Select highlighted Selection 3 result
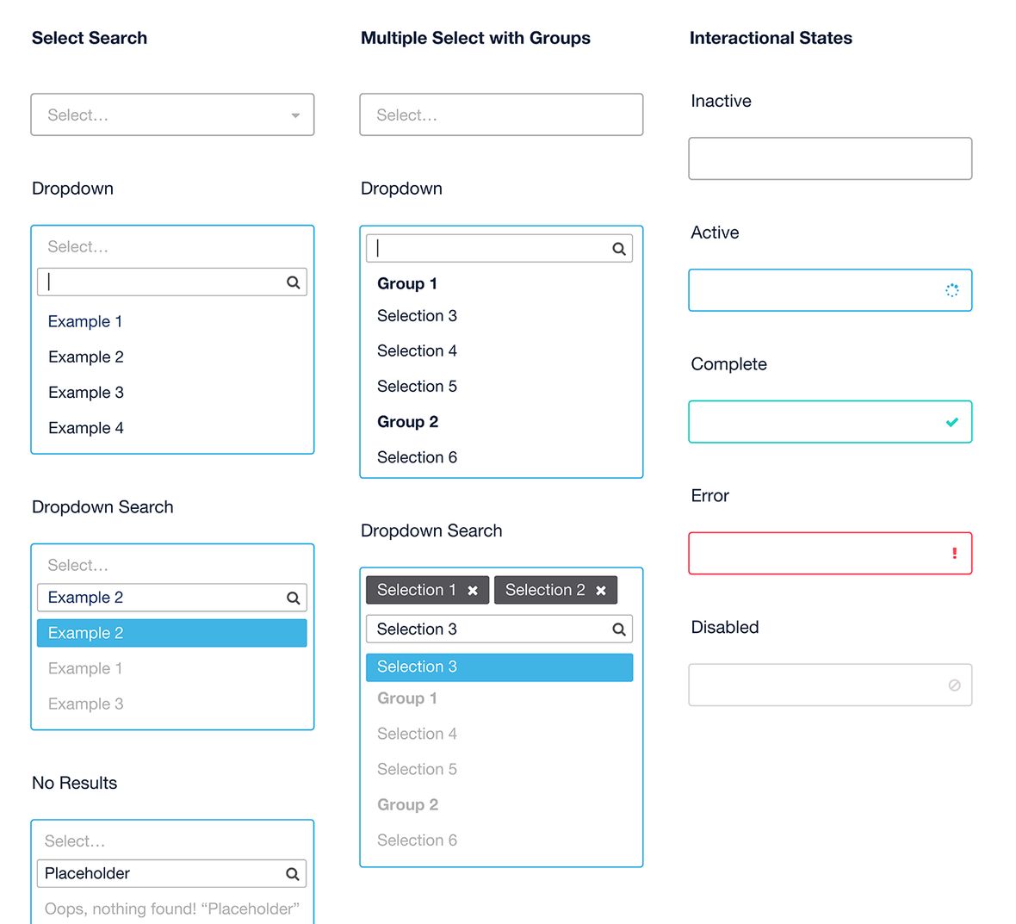The height and width of the screenshot is (924, 1016). point(499,667)
